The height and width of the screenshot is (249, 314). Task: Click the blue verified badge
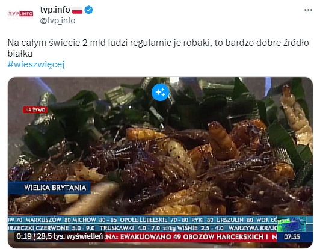88,10
